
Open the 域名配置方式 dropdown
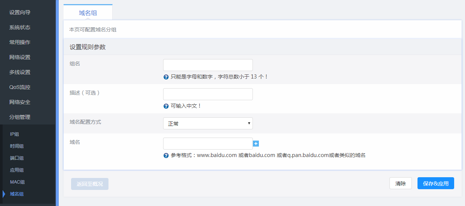(x=208, y=123)
